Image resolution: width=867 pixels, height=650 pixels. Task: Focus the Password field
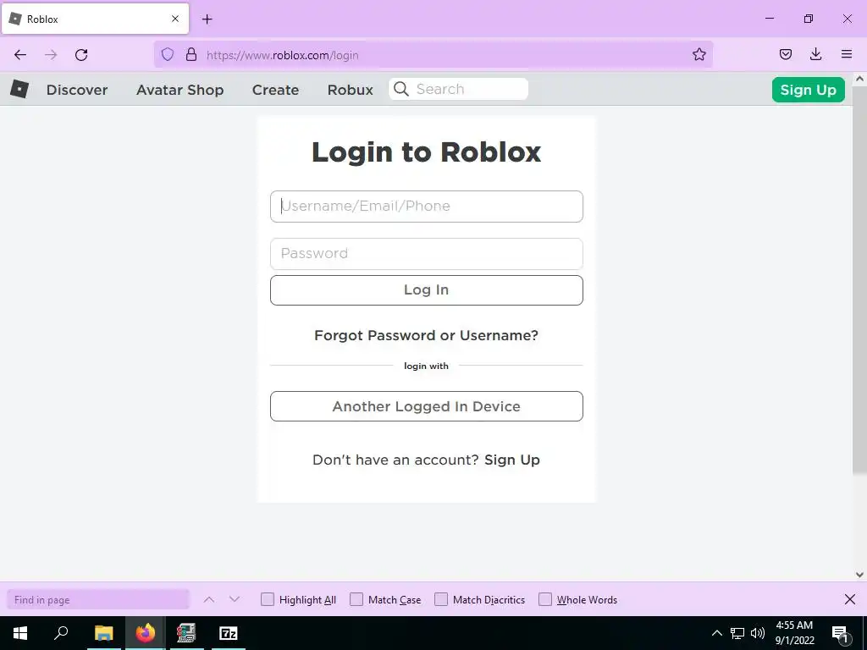click(427, 254)
